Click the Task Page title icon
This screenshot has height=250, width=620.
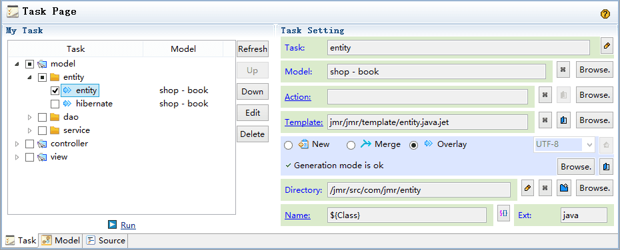(13, 12)
